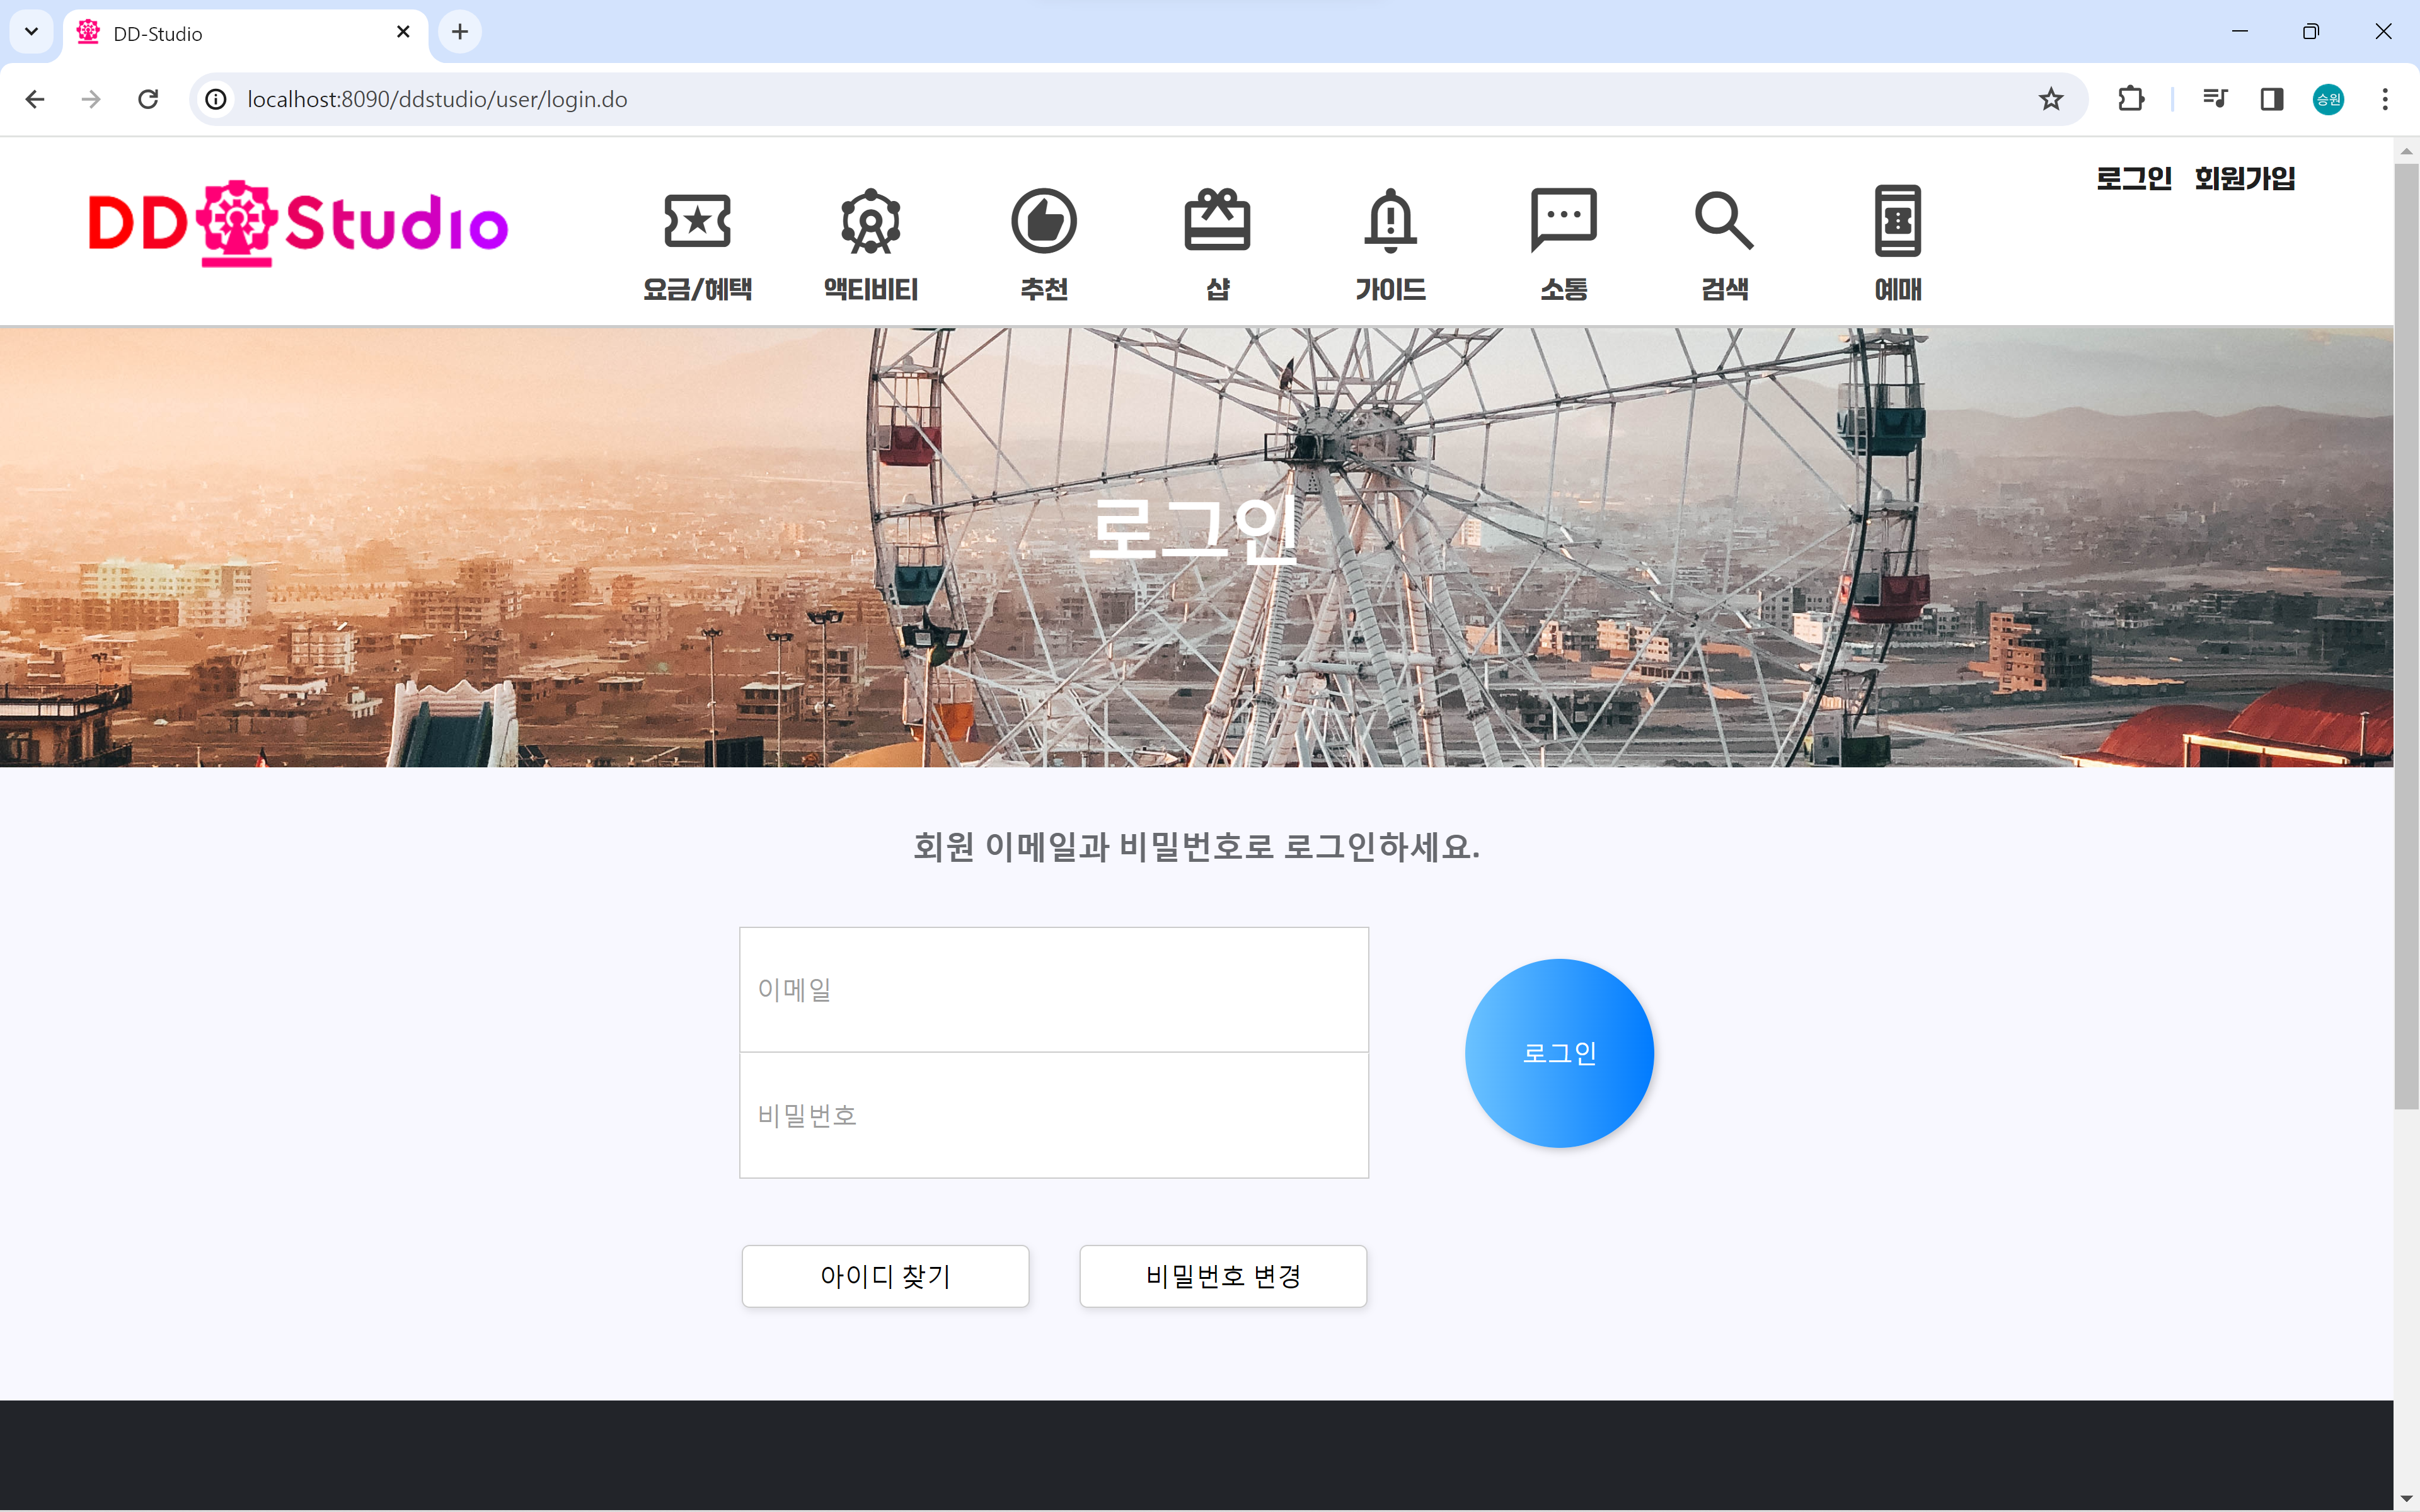Toggle the browser side panel
Image resolution: width=2420 pixels, height=1512 pixels.
[x=2272, y=99]
